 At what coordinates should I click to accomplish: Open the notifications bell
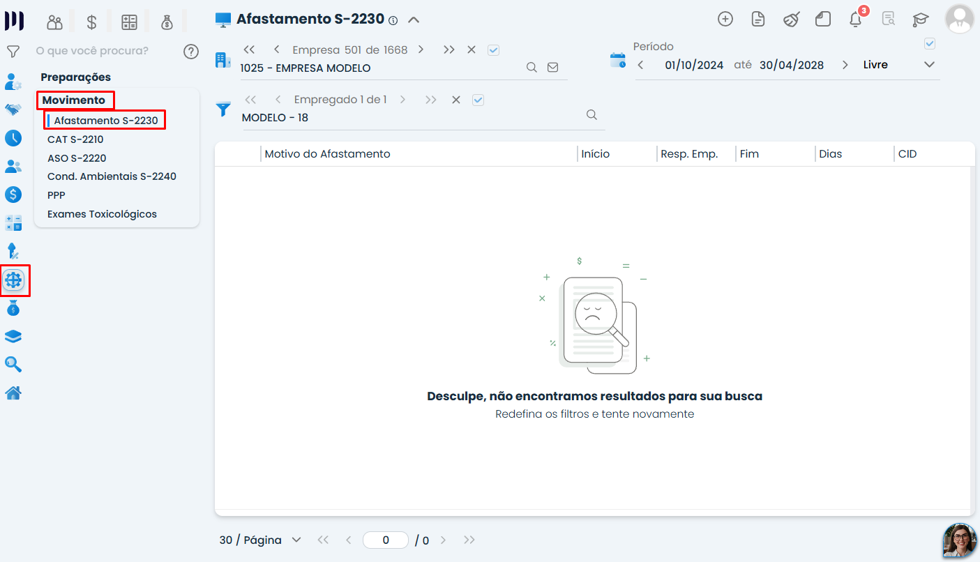click(856, 20)
